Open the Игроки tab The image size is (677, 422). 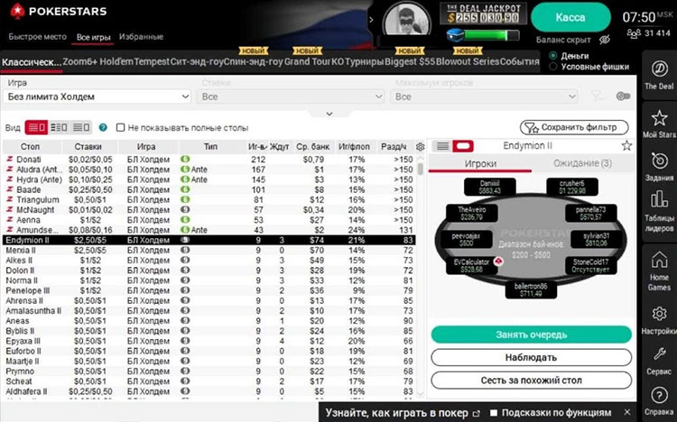(480, 163)
